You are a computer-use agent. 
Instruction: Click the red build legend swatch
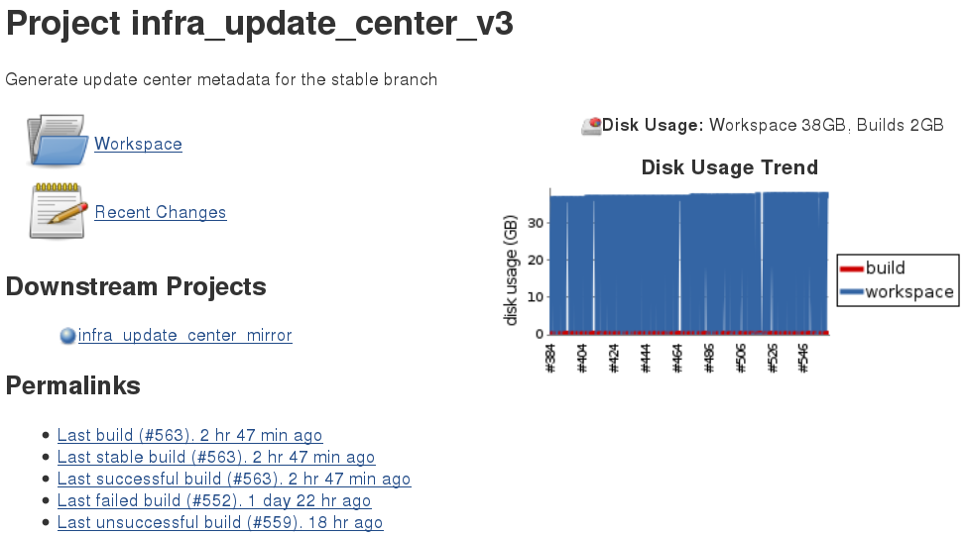pyautogui.click(x=851, y=268)
